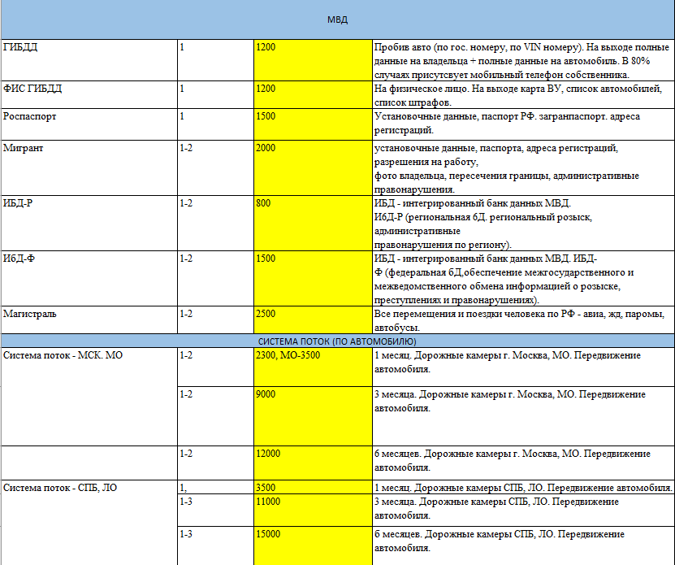
Task: Click the term 1-3 beside 11000
Action: tap(216, 510)
